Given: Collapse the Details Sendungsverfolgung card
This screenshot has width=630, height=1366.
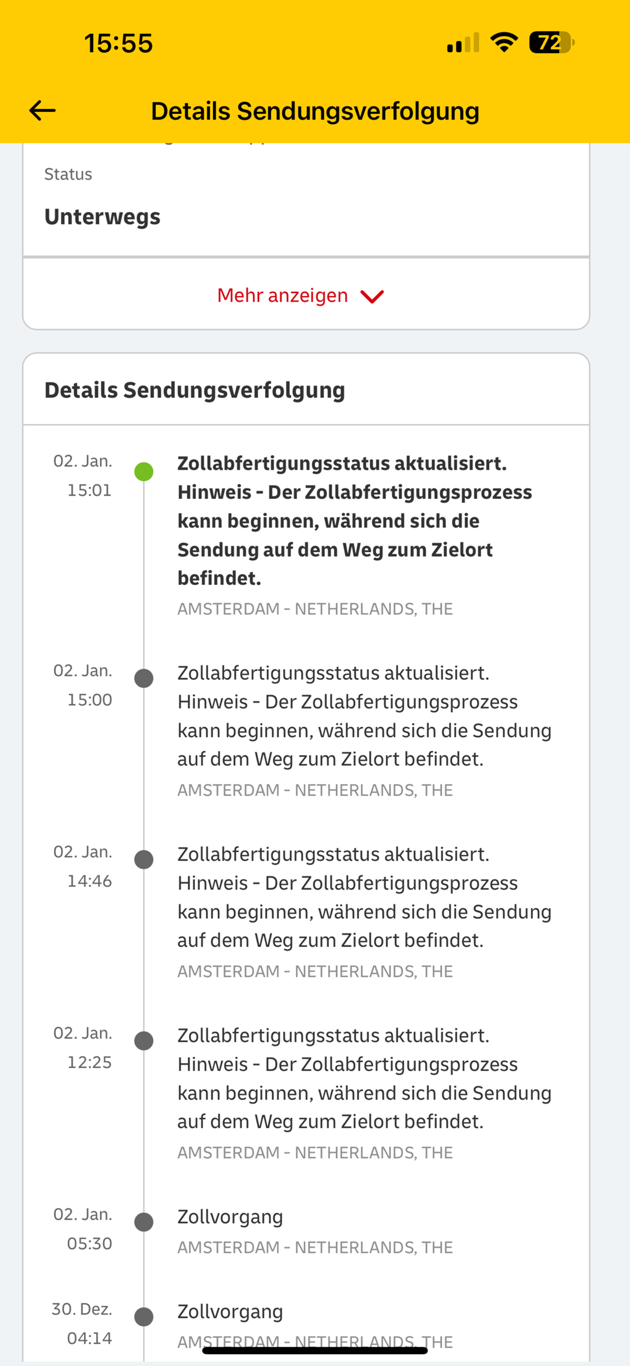Looking at the screenshot, I should coord(195,390).
